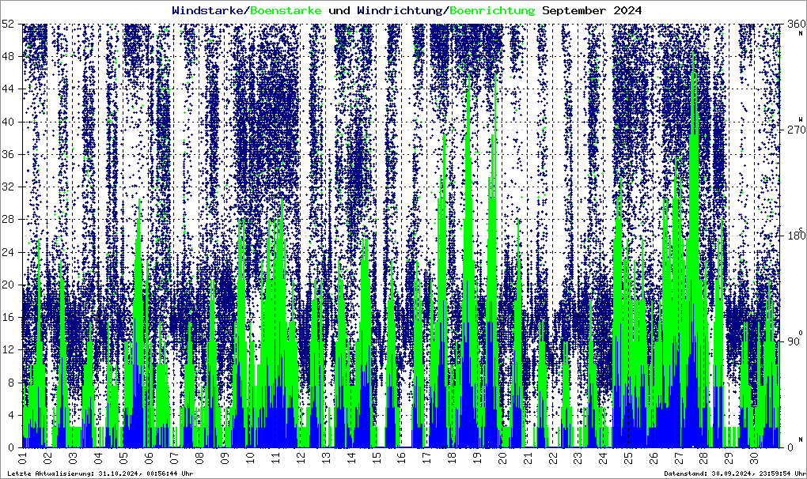Click day label 18 on date axis
Screen dimensions: 807x479
coord(452,456)
